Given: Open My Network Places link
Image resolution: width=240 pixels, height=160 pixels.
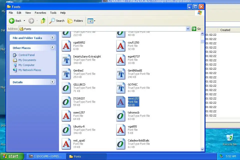Looking at the screenshot, I should click(x=30, y=70).
